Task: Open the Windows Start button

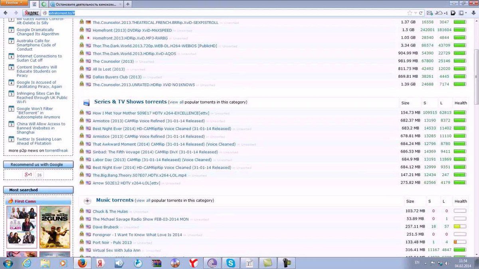Action: point(8,263)
